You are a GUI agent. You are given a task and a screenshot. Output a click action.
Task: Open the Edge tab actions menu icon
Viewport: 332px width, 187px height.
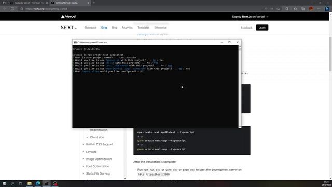pos(4,3)
